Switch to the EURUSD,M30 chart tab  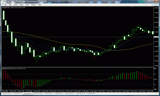coord(69,93)
